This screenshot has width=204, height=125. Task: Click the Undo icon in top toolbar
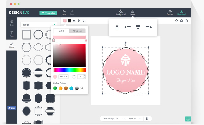pyautogui.click(x=64, y=12)
